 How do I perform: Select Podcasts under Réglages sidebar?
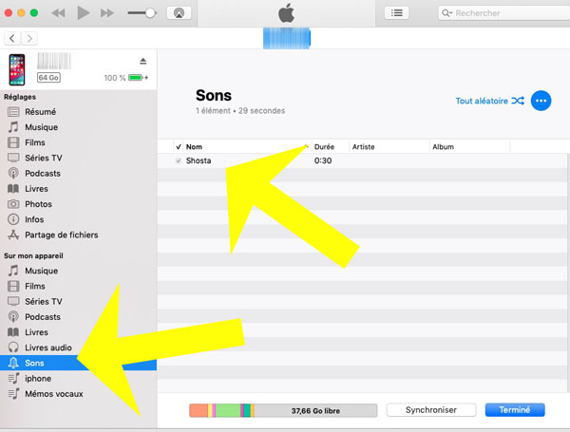pos(42,173)
